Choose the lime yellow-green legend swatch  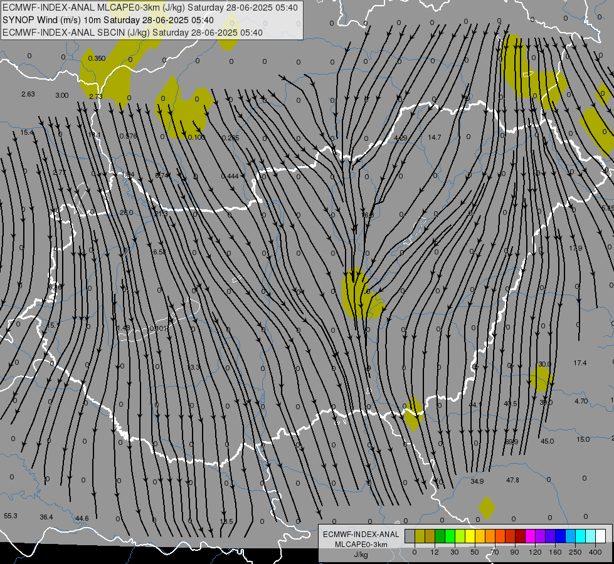pos(460,536)
